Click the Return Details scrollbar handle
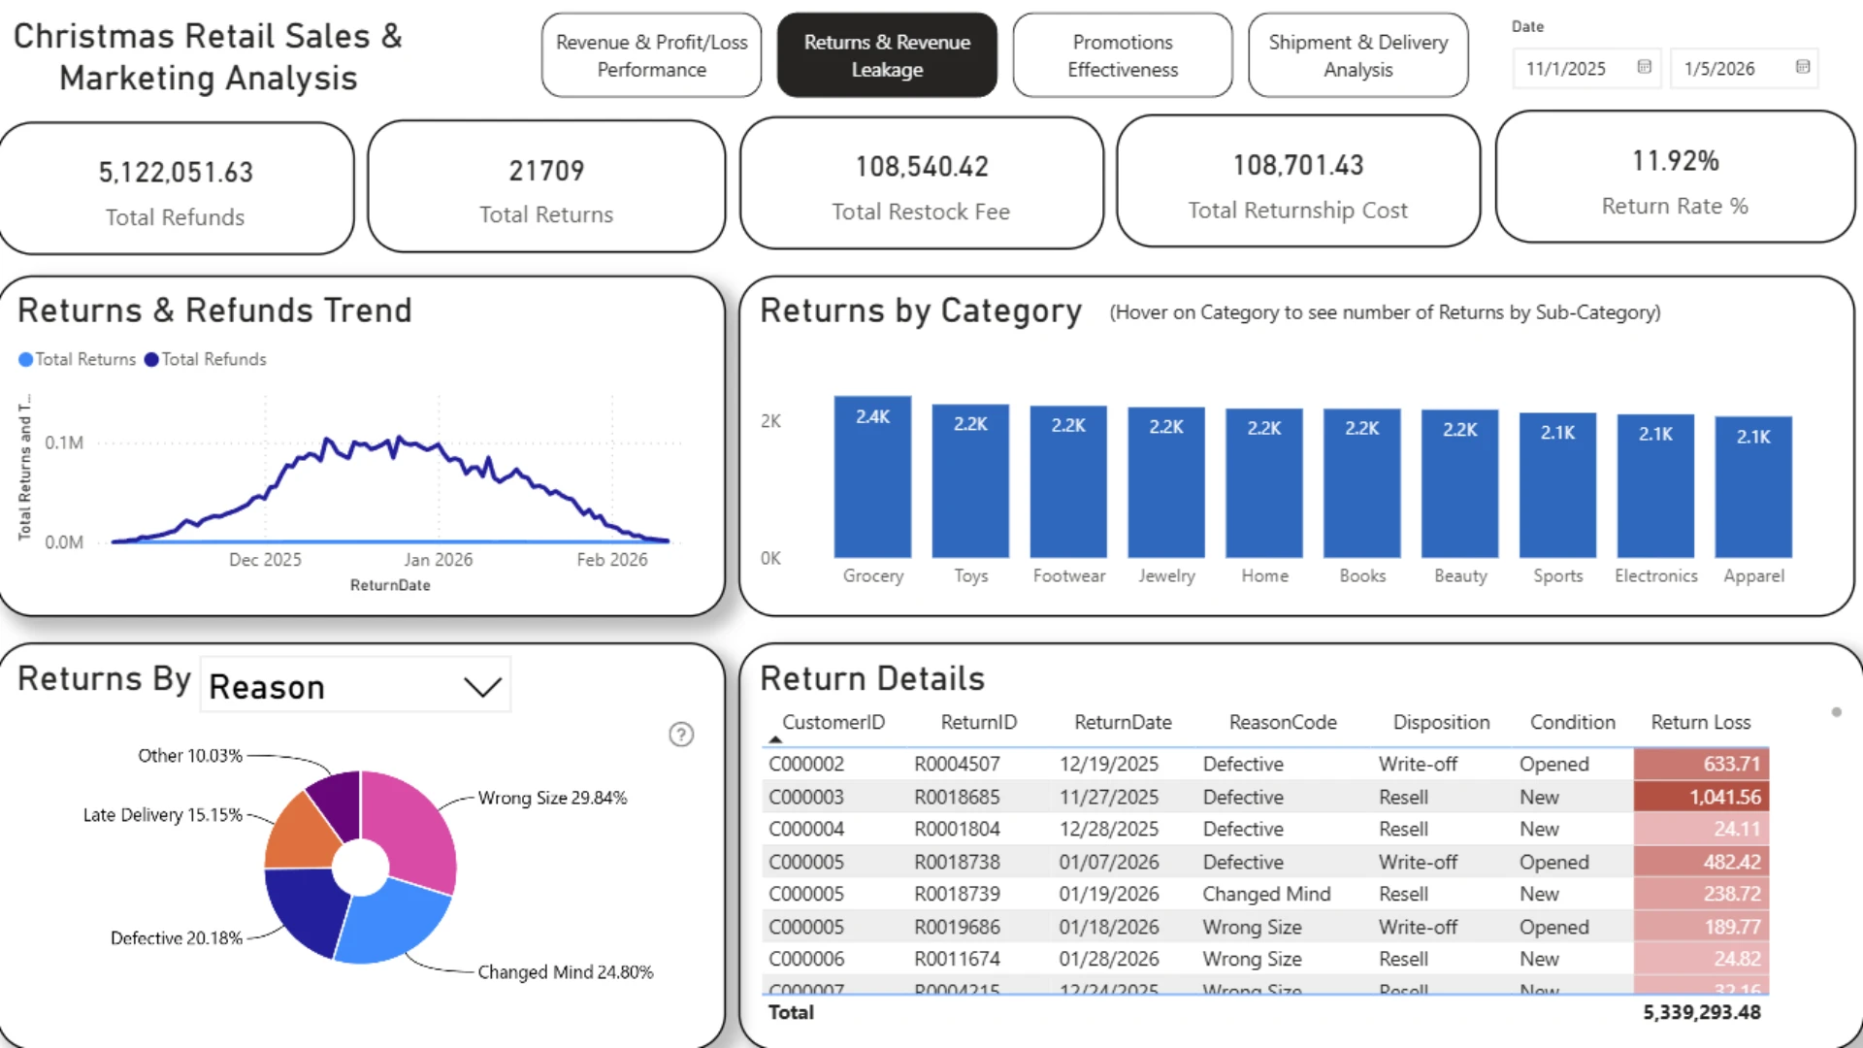 tap(1836, 712)
